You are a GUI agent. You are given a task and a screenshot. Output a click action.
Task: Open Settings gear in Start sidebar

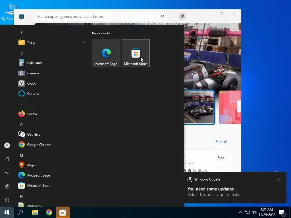coord(7,186)
